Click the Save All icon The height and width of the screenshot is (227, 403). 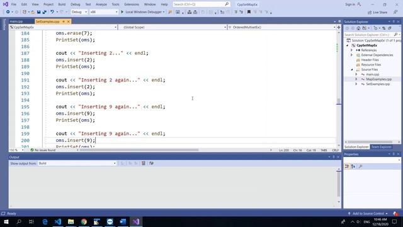(45, 12)
